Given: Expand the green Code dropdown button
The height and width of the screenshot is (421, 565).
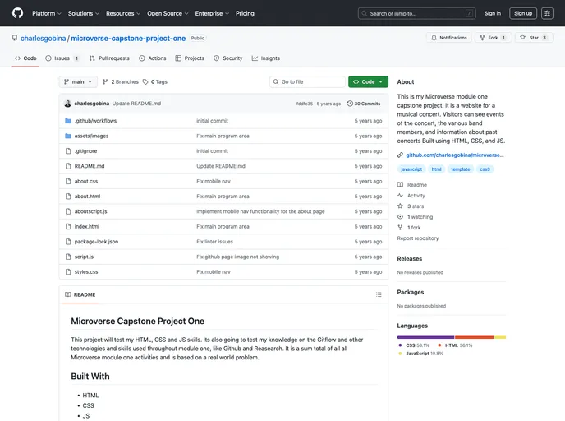Looking at the screenshot, I should click(x=368, y=82).
